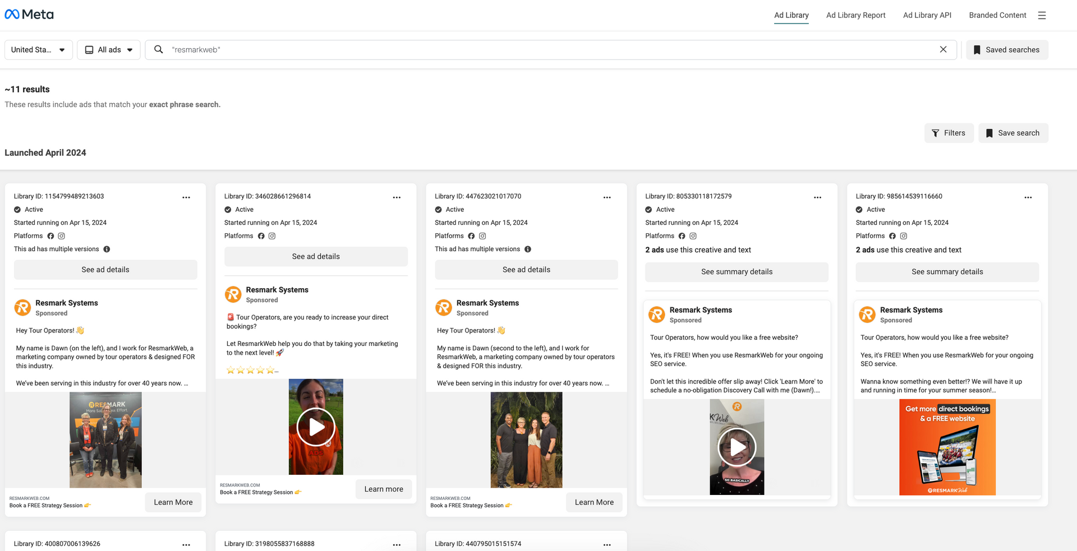See ad details for ad 346028661296814
This screenshot has width=1077, height=551.
tap(316, 256)
